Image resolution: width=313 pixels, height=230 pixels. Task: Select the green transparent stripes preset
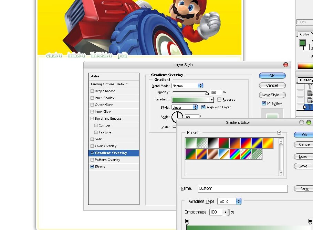[257, 154]
